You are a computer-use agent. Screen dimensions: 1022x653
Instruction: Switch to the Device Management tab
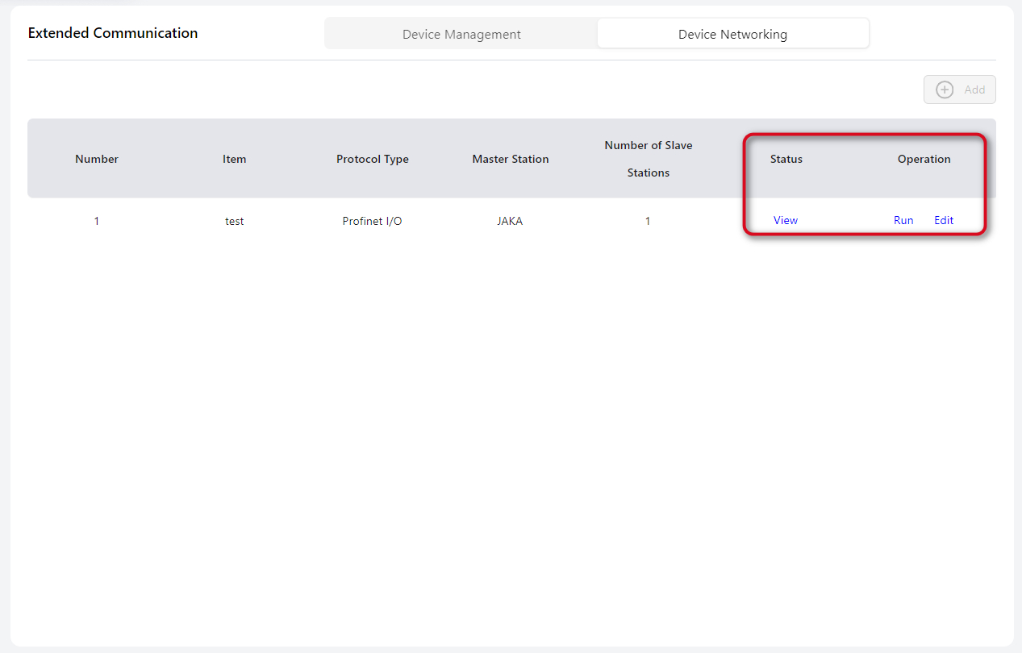click(461, 34)
